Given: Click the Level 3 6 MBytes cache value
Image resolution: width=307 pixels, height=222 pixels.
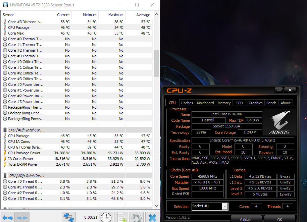Looking at the screenshot, I should [260, 194].
